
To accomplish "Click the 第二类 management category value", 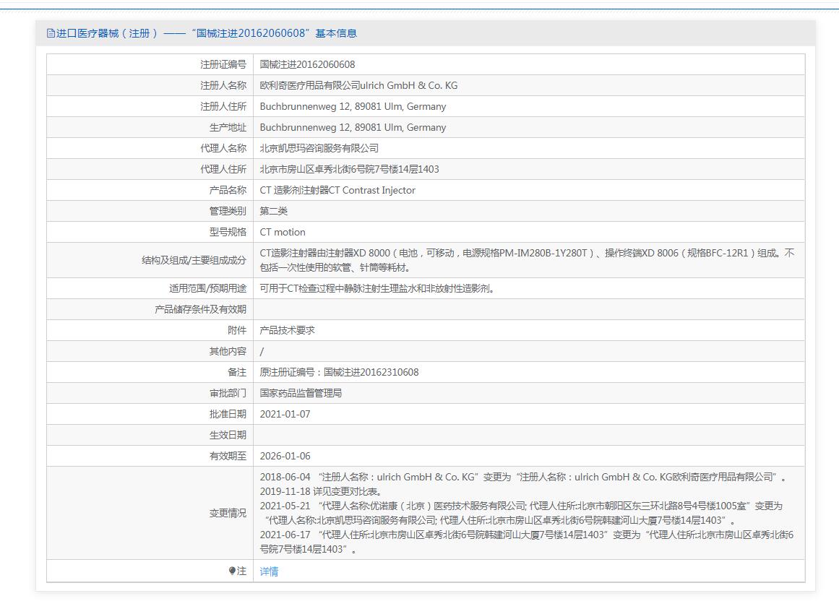I will click(x=274, y=211).
